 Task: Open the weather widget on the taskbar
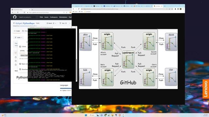point(4,115)
